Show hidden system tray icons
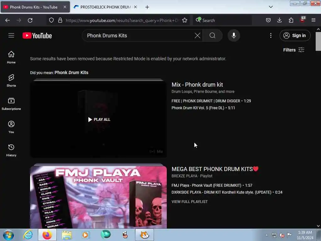 click(266, 235)
